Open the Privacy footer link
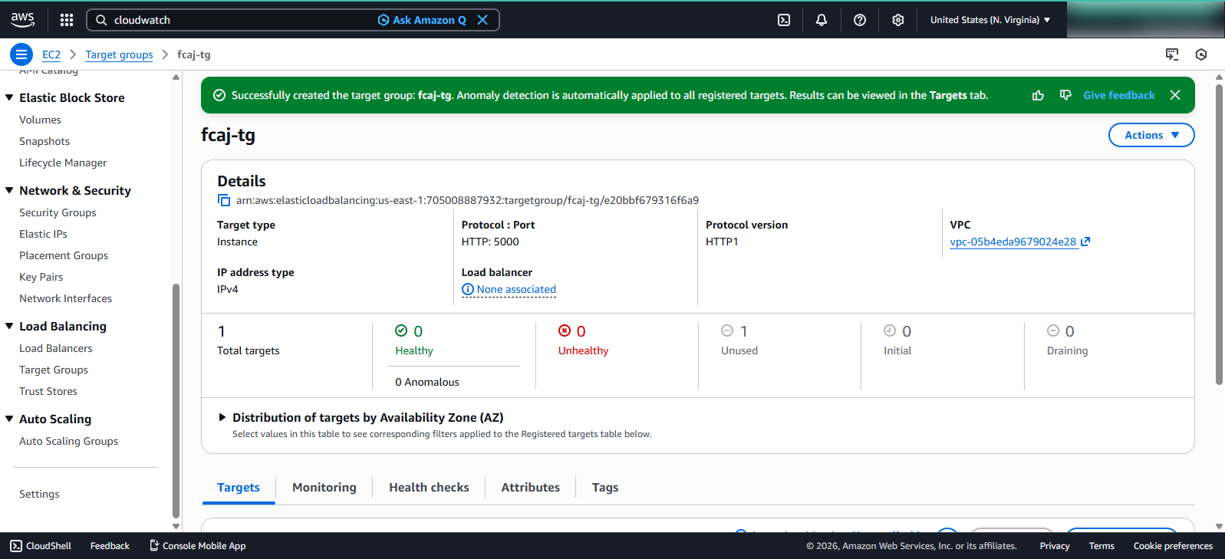Screen dimensions: 1225x559 tap(1055, 546)
